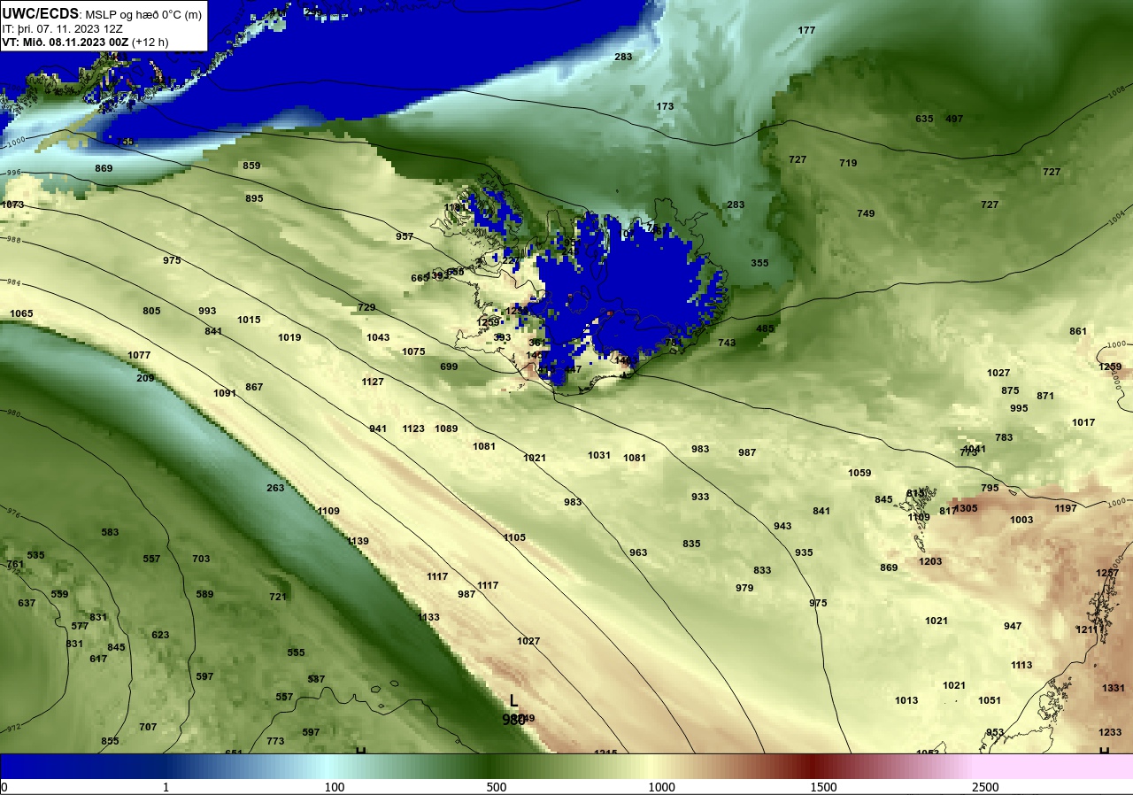Click map value 895
The image size is (1133, 795).
tap(254, 198)
